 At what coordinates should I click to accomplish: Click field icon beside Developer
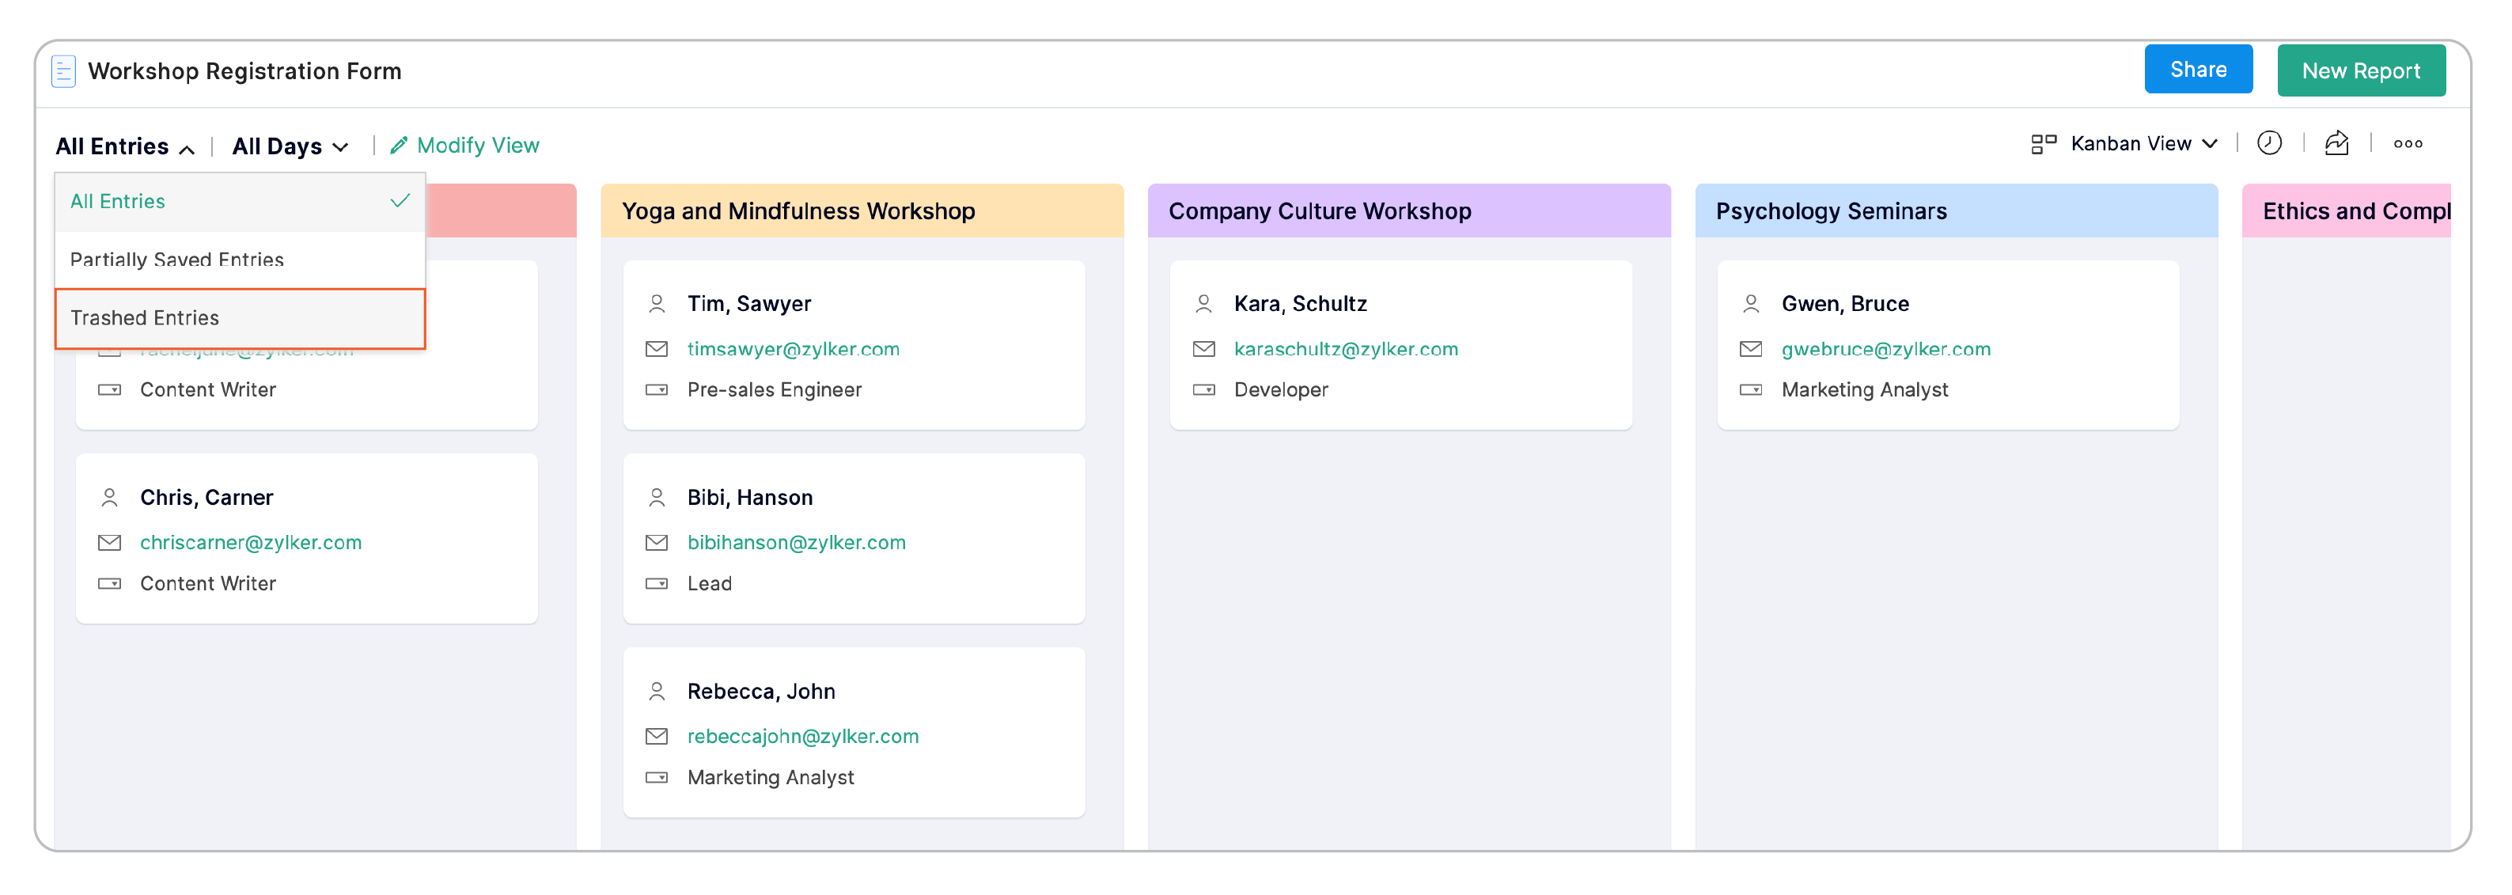(1204, 390)
